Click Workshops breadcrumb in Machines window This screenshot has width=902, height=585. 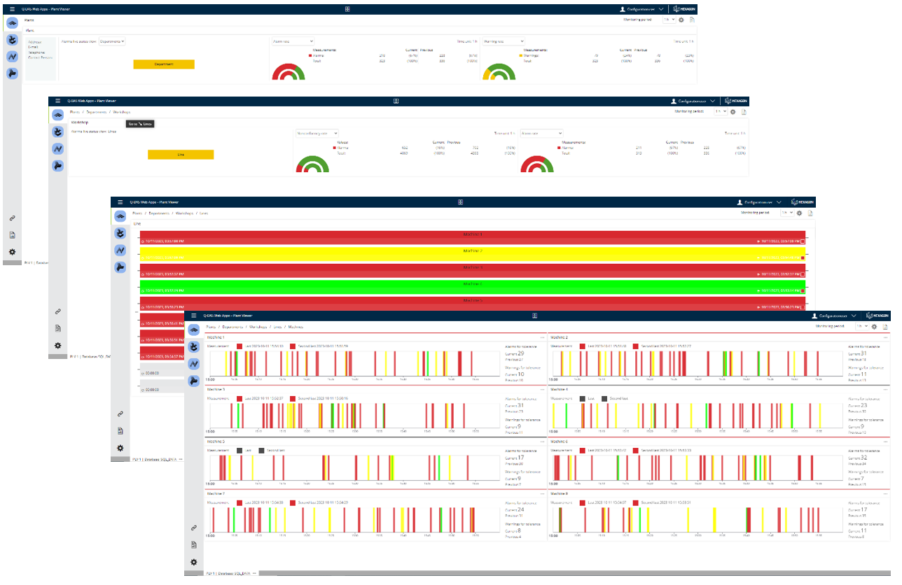259,327
